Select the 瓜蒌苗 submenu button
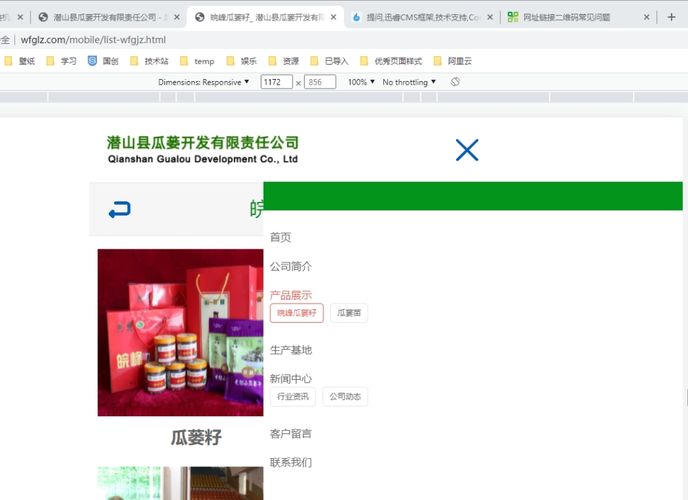688x500 pixels. tap(349, 313)
